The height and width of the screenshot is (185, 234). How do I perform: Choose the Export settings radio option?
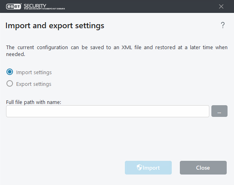point(10,83)
